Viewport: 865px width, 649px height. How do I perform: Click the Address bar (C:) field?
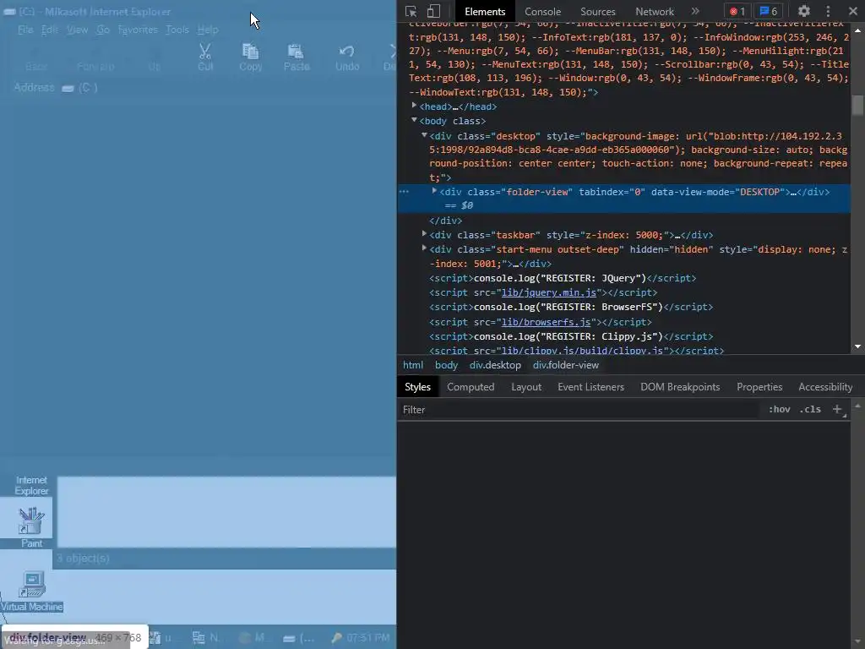pyautogui.click(x=226, y=87)
